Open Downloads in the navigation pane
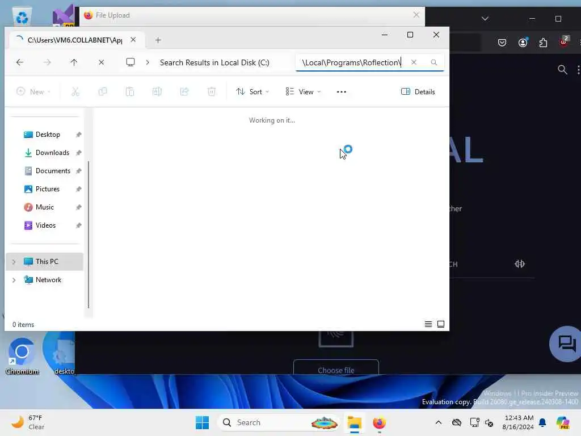The width and height of the screenshot is (581, 436). click(x=52, y=153)
